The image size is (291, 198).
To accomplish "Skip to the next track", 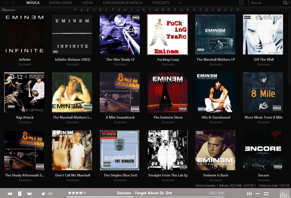I will (x=29, y=193).
